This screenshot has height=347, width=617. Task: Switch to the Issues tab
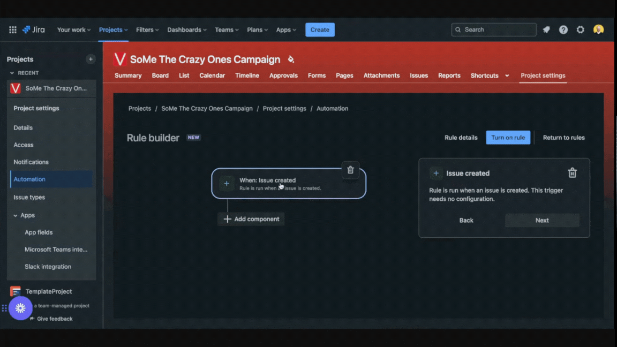click(419, 76)
